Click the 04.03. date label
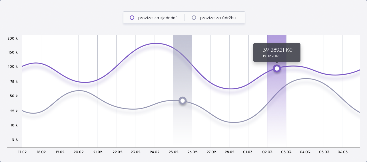This screenshot has width=367, height=162. [x=305, y=152]
